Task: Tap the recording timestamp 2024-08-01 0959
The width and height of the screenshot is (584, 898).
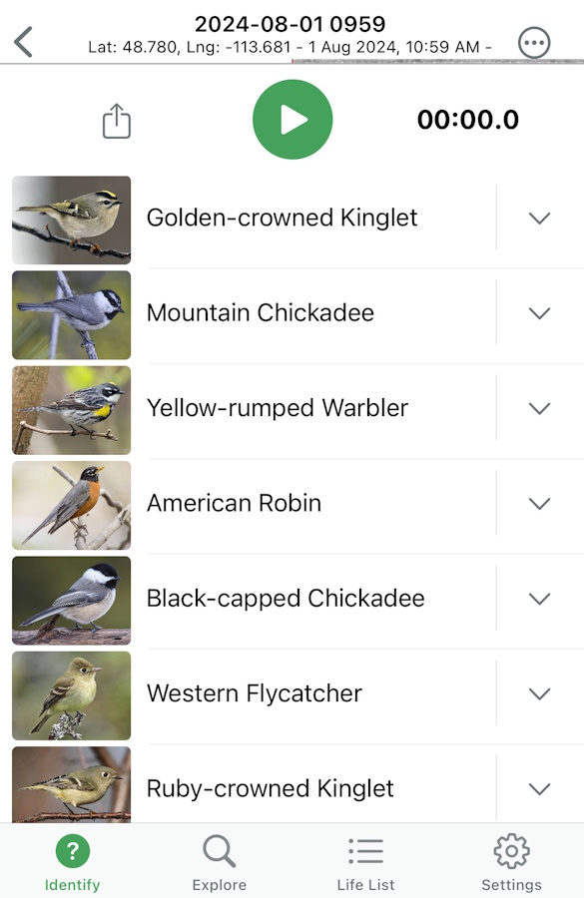Action: (292, 22)
